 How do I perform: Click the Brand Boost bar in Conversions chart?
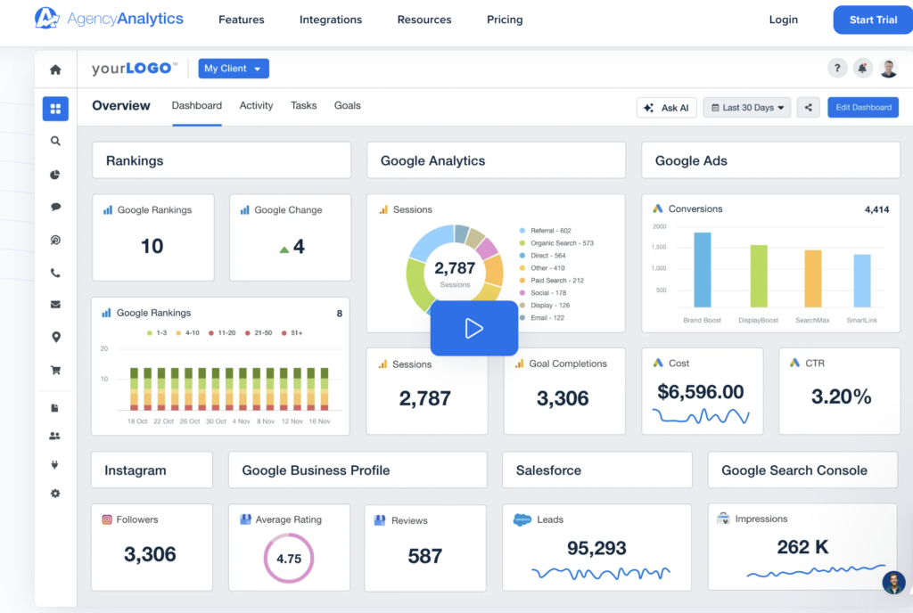[703, 270]
